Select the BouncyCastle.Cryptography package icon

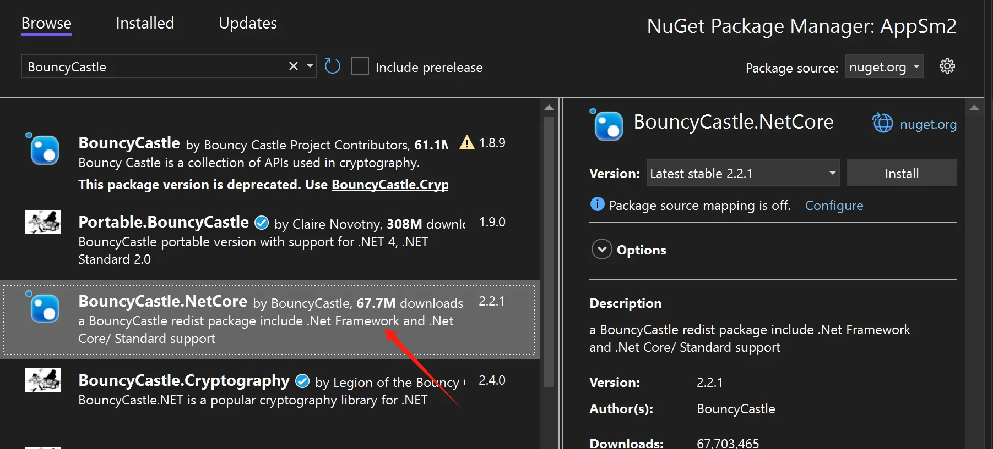point(43,380)
